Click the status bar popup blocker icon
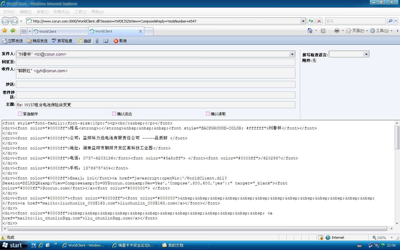Image resolution: width=400 pixels, height=250 pixels. coord(321,237)
